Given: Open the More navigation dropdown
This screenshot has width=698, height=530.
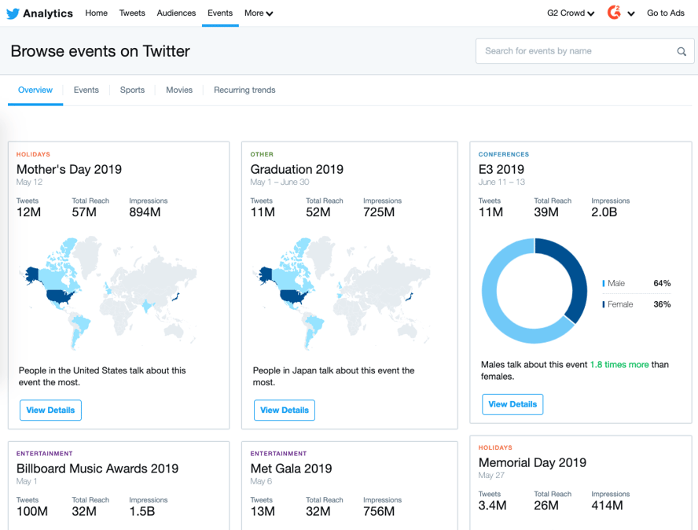Looking at the screenshot, I should point(259,13).
